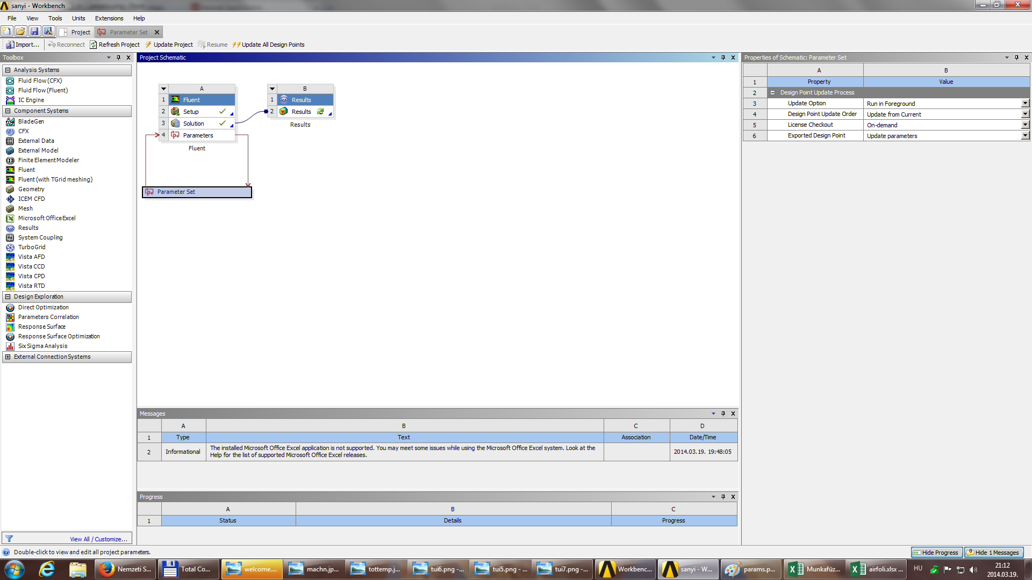Click the Open project folder icon

click(21, 32)
